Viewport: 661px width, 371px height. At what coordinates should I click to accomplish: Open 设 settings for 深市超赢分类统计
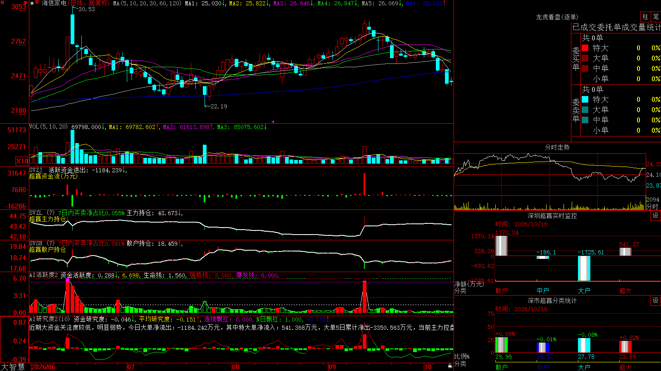656,301
